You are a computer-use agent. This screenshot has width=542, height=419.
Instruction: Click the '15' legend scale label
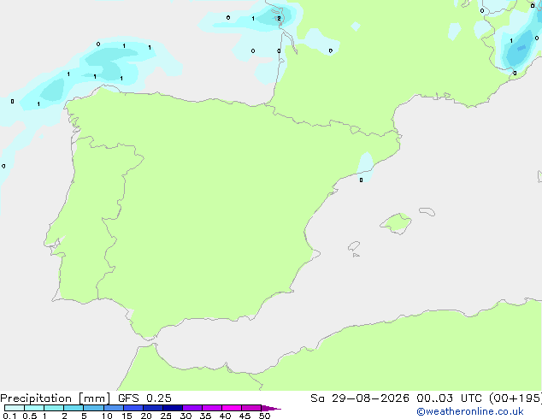pos(127,416)
